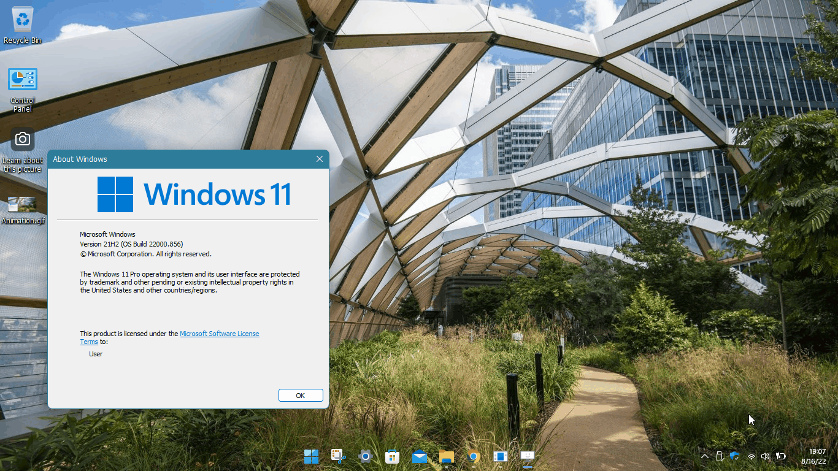
Task: Launch Chrome browser from the taskbar
Action: pos(473,456)
